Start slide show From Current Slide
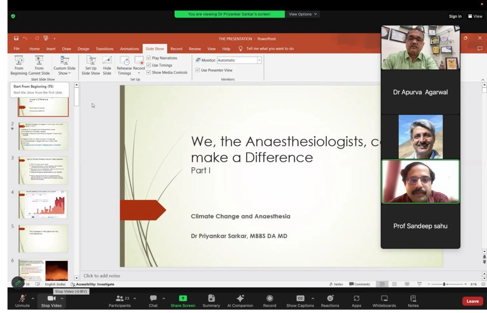This screenshot has width=487, height=313. pos(39,65)
